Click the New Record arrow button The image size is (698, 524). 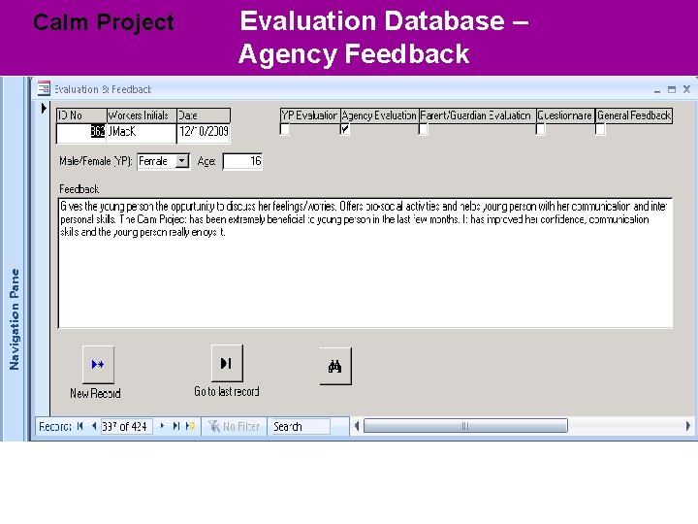pos(98,365)
